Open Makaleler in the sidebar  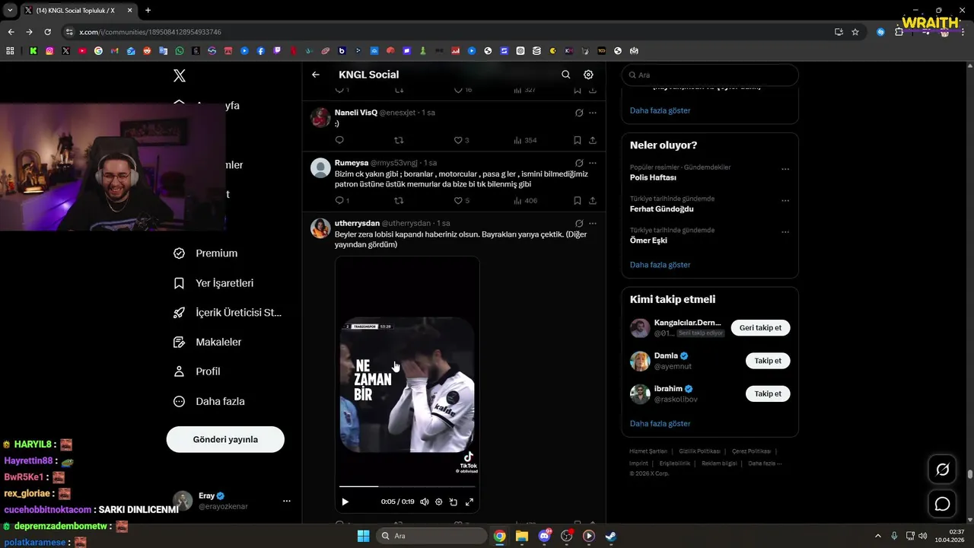tap(208, 342)
